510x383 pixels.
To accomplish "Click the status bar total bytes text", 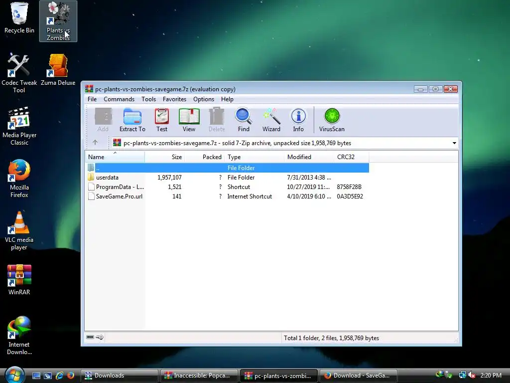I will 331,338.
